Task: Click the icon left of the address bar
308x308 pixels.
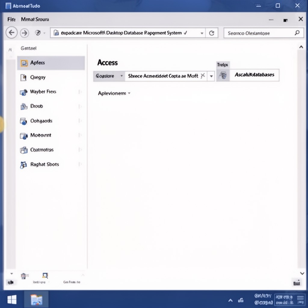Action: tap(38, 32)
